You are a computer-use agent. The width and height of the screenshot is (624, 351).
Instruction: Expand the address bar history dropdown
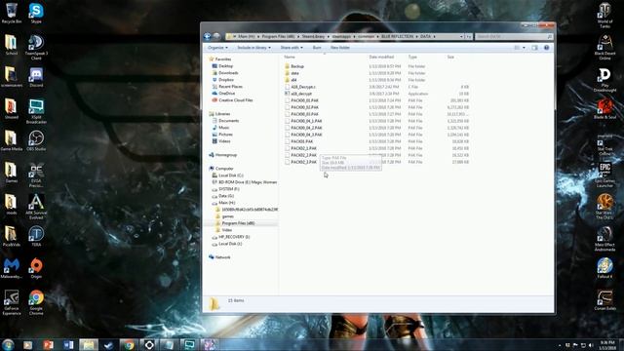pos(461,36)
